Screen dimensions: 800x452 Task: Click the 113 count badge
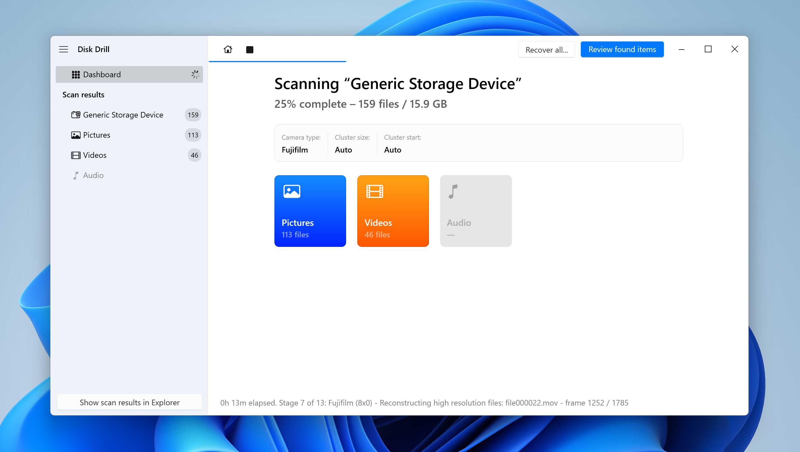pos(193,135)
